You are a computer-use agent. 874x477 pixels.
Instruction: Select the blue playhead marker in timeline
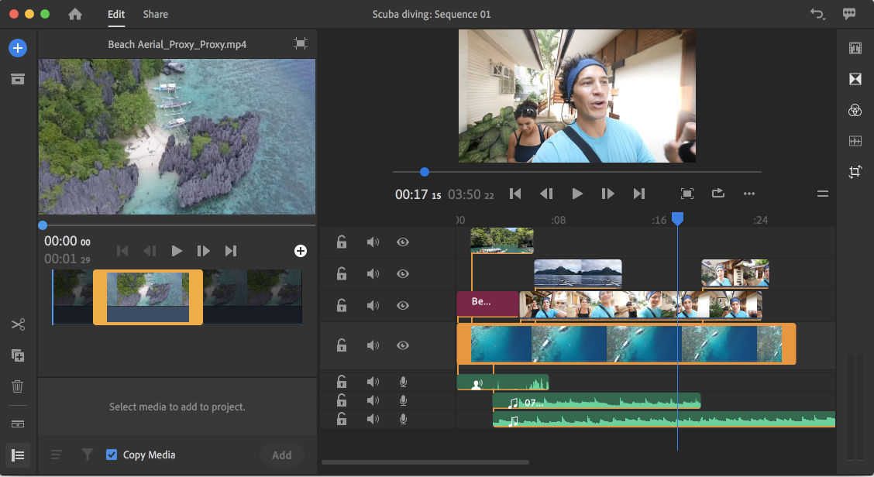[x=677, y=219]
